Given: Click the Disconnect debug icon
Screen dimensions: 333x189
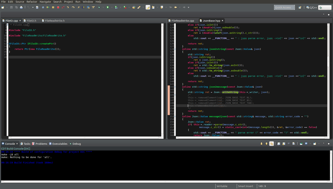Looking at the screenshot, I should point(63,7).
